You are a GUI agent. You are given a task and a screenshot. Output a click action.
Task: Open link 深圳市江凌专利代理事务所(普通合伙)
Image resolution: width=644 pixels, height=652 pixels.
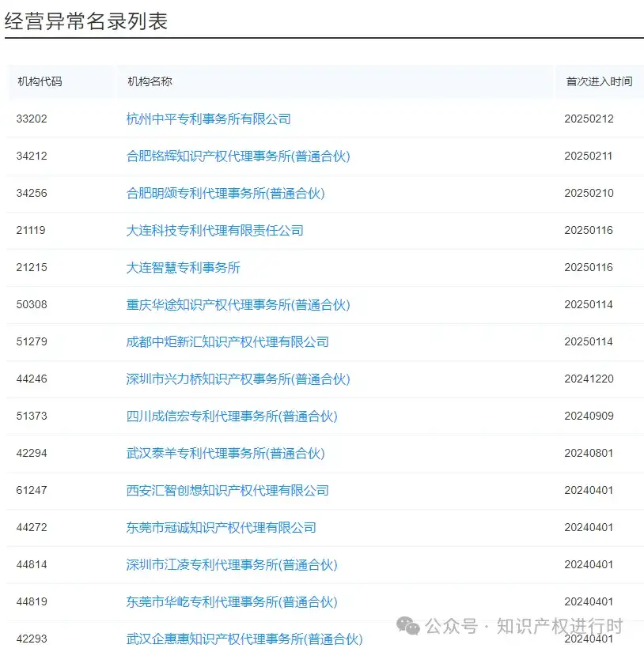coord(232,564)
